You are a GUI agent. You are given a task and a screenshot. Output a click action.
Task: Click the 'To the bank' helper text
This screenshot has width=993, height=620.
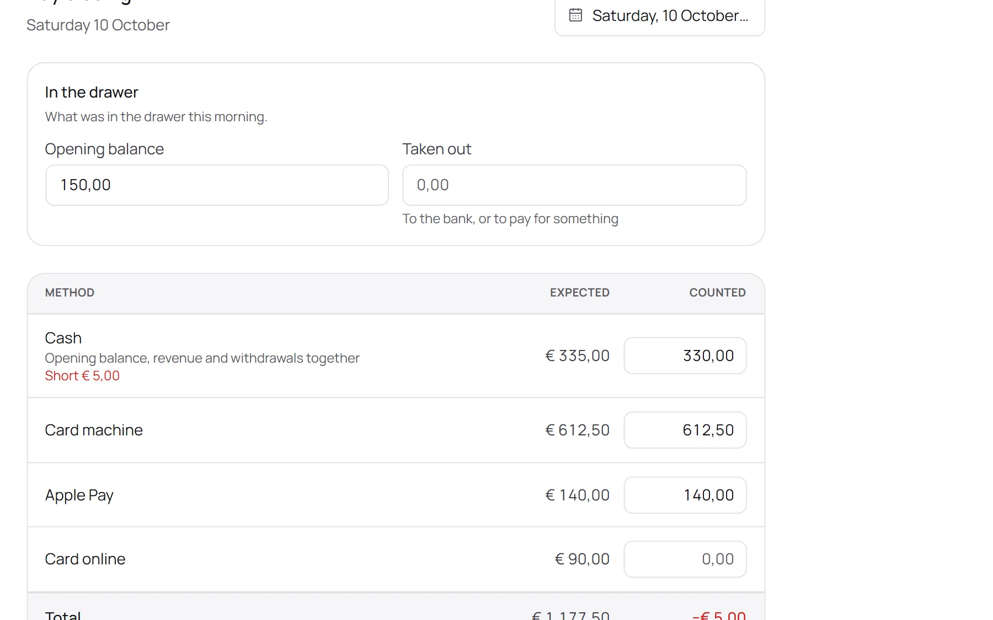pyautogui.click(x=510, y=219)
